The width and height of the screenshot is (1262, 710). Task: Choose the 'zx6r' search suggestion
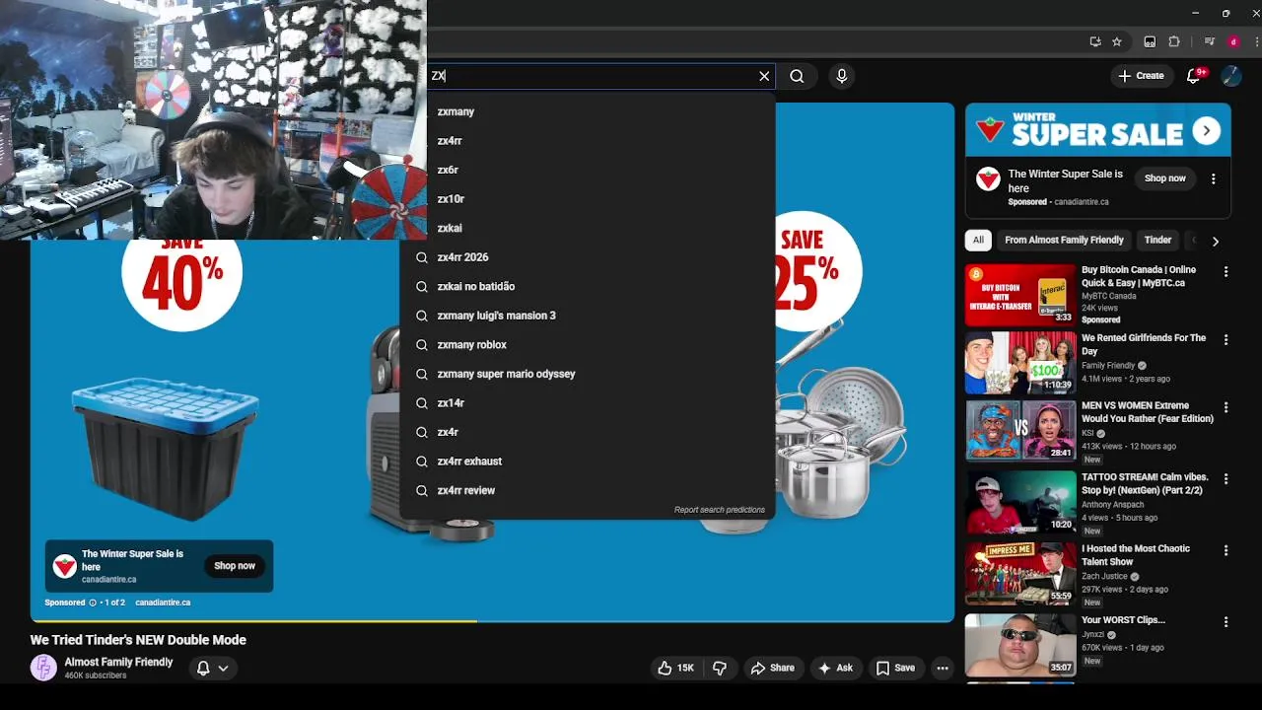coord(588,170)
